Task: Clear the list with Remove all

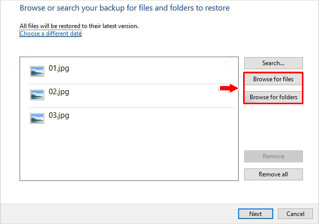Action: (273, 174)
